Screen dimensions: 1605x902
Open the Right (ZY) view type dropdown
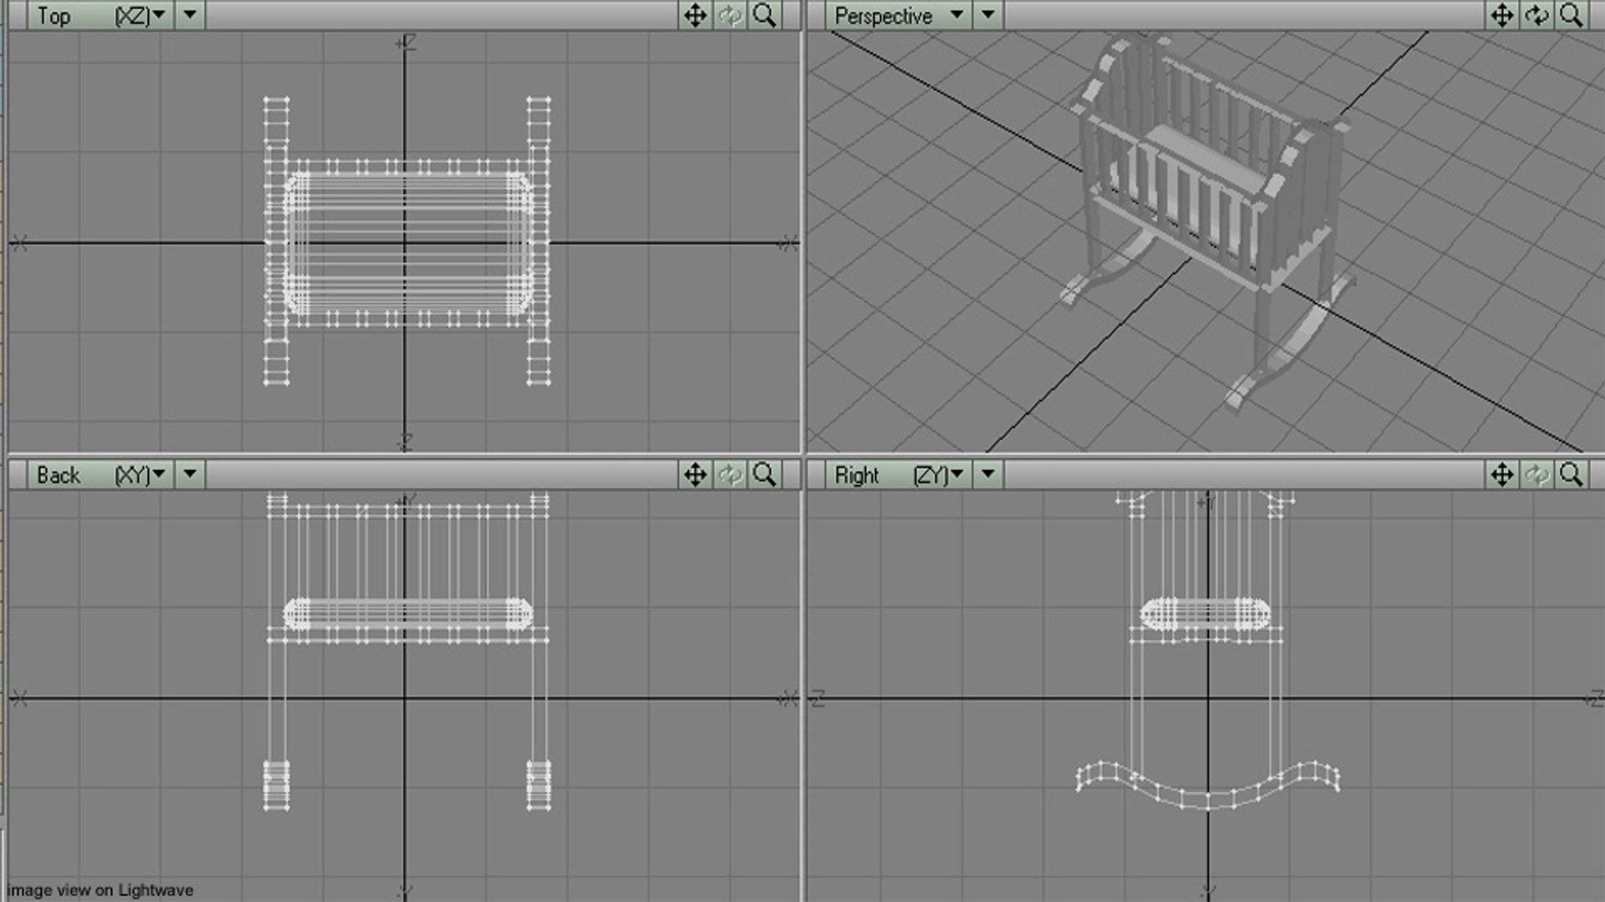[x=899, y=474]
